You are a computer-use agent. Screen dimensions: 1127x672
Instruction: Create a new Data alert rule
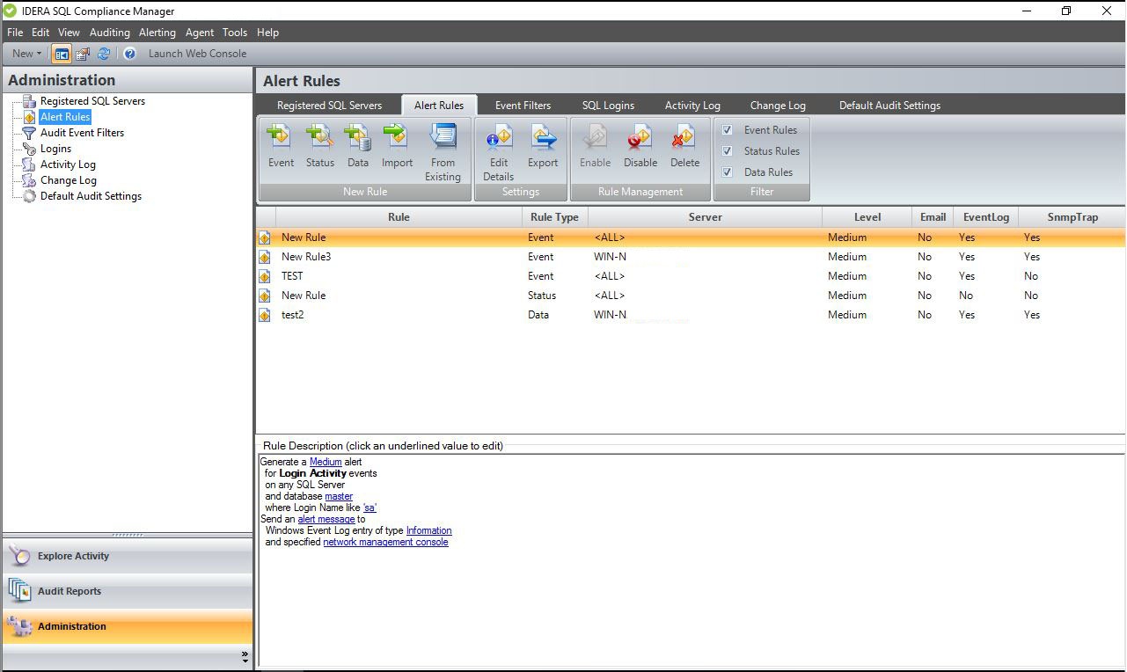358,146
